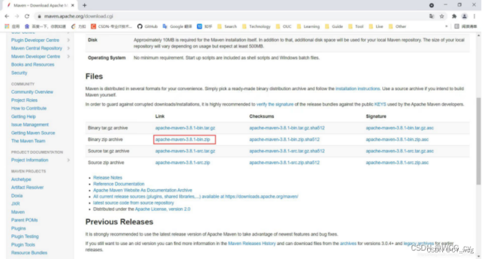Go back with the browser back arrow
482x259 pixels.
pyautogui.click(x=7, y=16)
